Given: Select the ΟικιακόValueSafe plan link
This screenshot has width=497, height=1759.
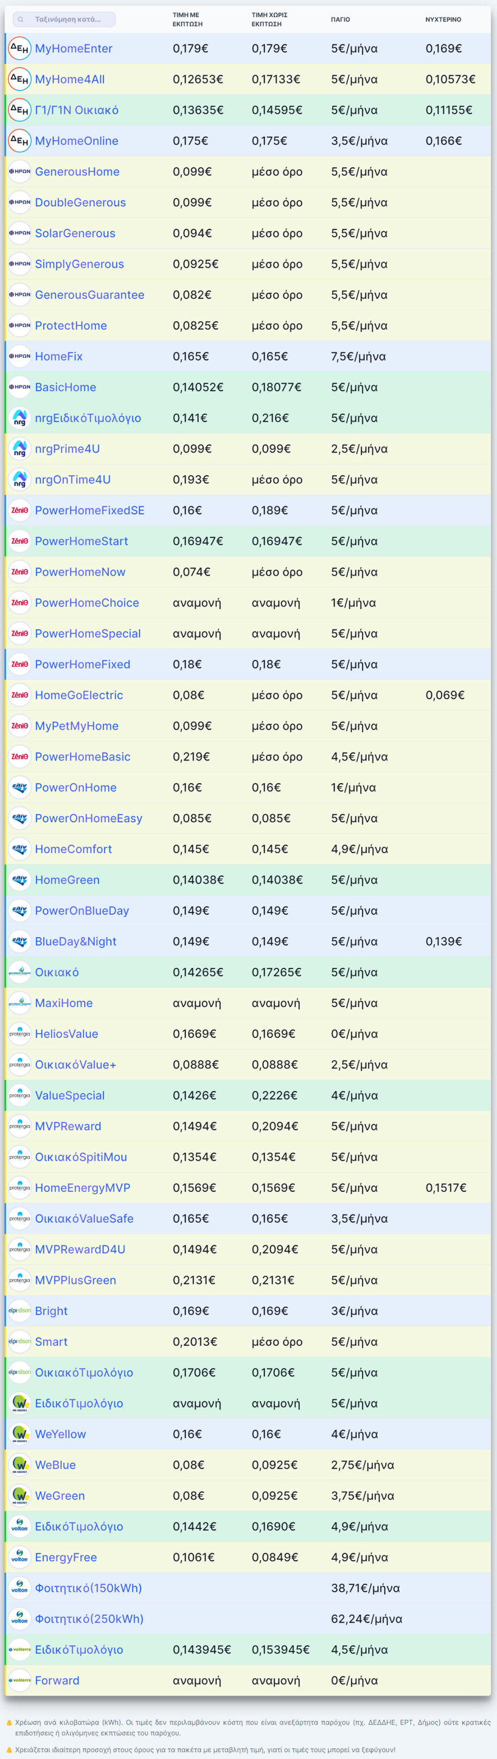Looking at the screenshot, I should point(84,1218).
